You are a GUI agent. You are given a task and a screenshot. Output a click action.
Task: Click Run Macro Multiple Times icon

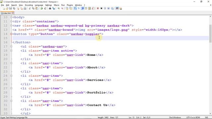coord(109,9)
